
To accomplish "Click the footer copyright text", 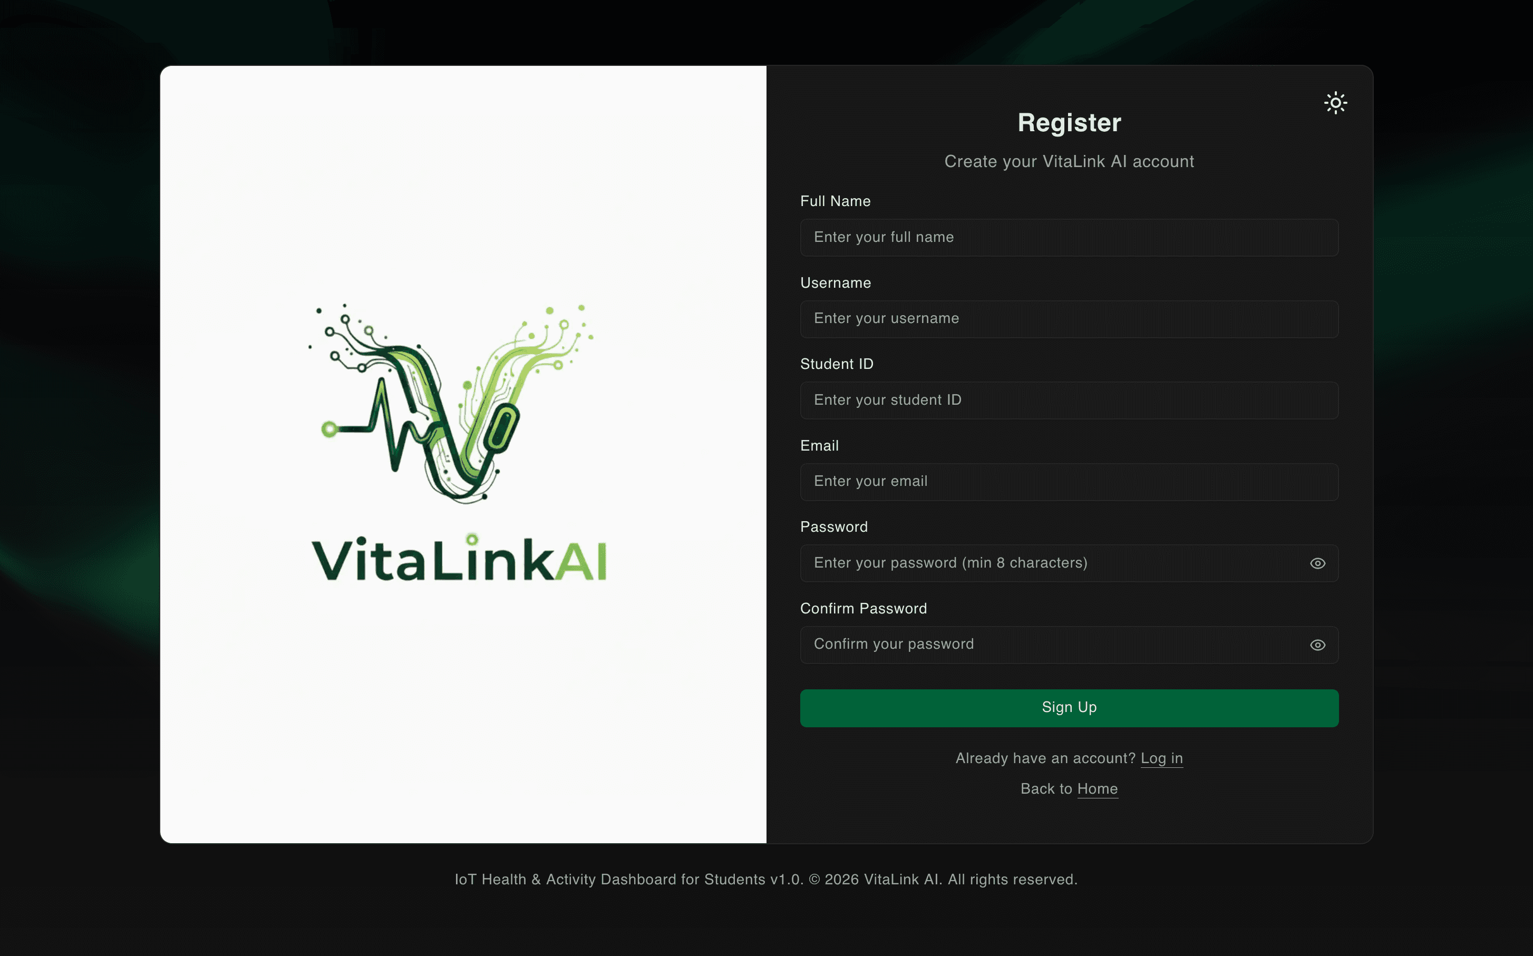I will click(x=766, y=880).
